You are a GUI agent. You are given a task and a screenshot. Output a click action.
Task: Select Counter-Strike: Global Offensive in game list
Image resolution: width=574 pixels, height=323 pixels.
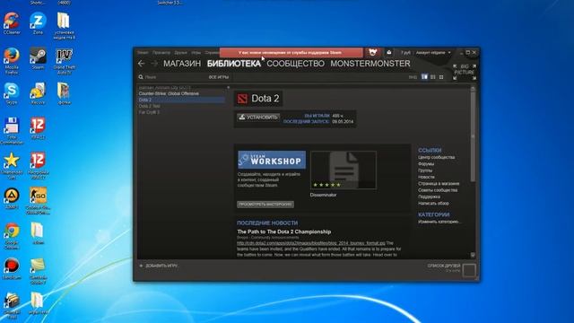pyautogui.click(x=169, y=93)
